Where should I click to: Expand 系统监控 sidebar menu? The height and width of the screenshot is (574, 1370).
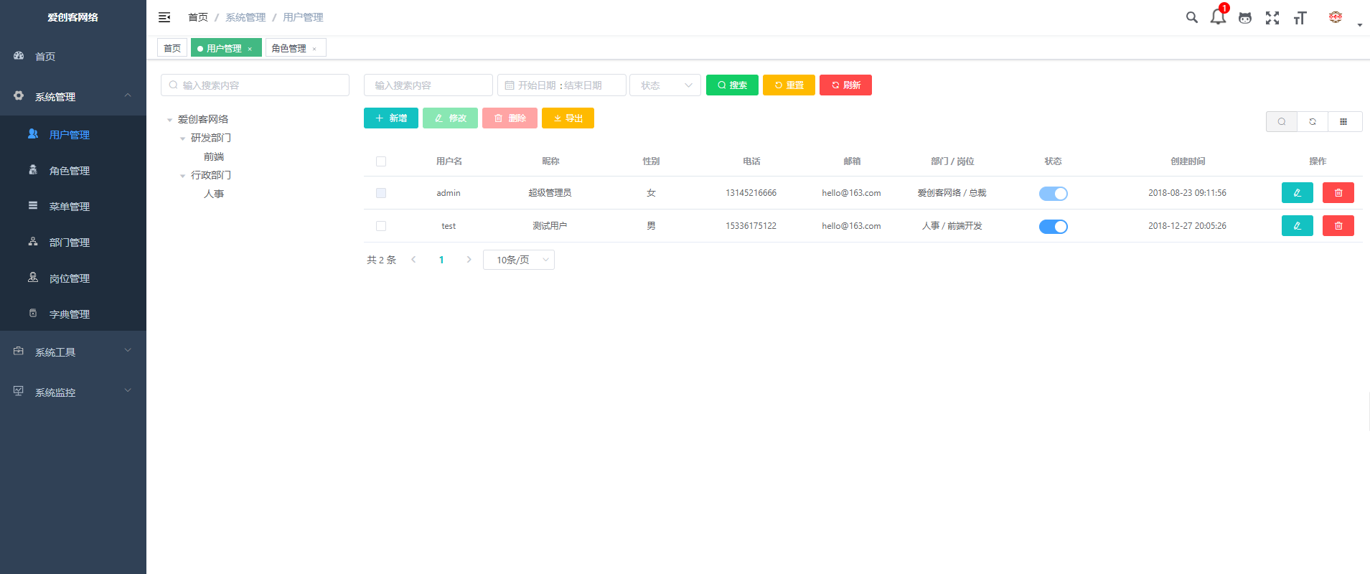tap(73, 392)
